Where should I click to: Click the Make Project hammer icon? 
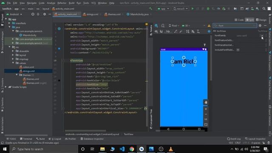tap(150, 8)
